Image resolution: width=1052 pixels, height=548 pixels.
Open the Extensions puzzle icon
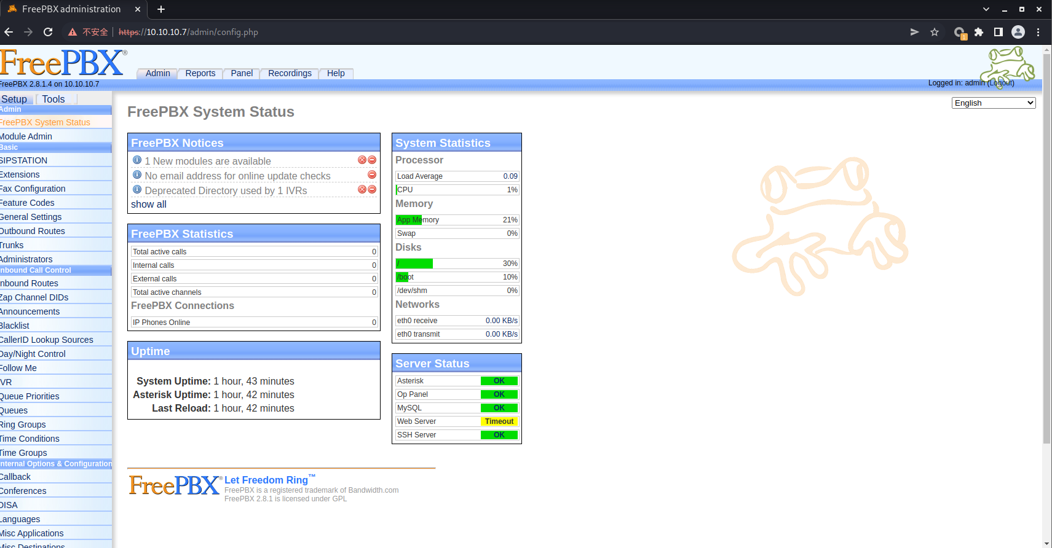pos(979,32)
